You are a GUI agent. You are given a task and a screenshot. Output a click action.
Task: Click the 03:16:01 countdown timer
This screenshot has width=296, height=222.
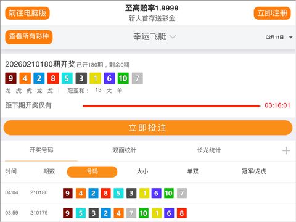(x=277, y=105)
